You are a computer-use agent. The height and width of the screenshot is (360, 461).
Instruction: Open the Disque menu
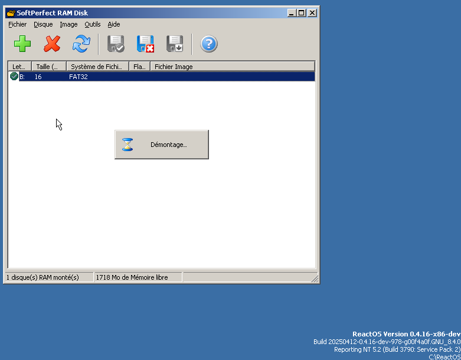coord(43,24)
